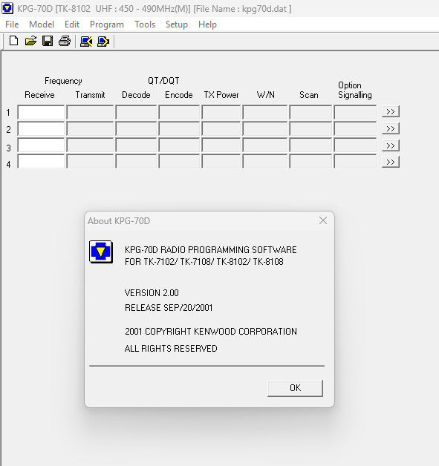Viewport: 439px width, 466px height.
Task: Click channel 2 Transmit frequency cell
Action: pyautogui.click(x=90, y=129)
